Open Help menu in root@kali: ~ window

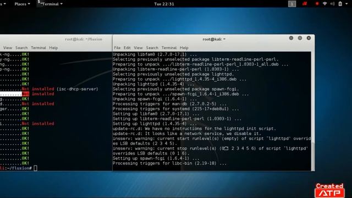[x=184, y=48]
